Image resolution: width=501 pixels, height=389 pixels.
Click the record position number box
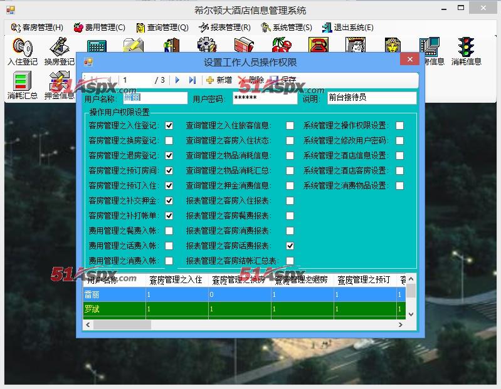tap(137, 80)
